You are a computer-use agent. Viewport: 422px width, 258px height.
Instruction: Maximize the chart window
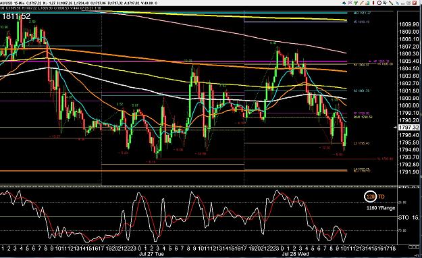pyautogui.click(x=408, y=3)
